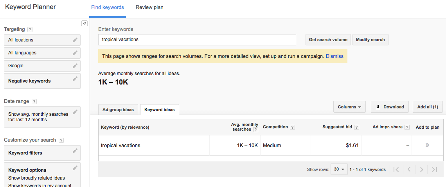
Task: Click the pencil icon beside Google network
Action: tap(75, 66)
